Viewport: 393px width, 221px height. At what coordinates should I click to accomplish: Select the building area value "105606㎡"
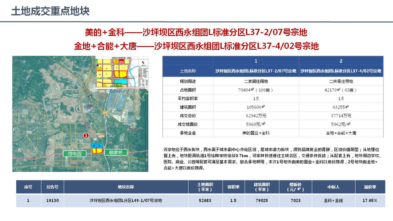coord(256,107)
